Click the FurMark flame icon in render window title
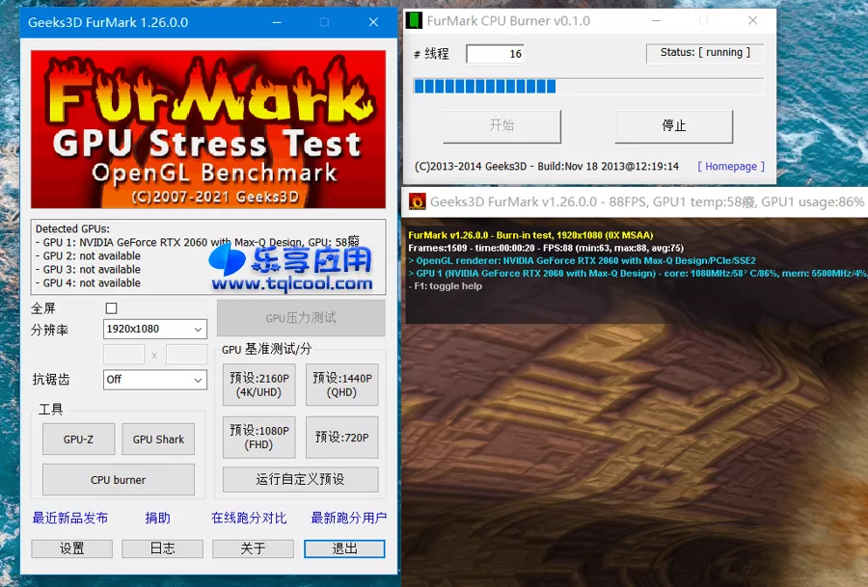Screen dimensions: 868x587 418,201
